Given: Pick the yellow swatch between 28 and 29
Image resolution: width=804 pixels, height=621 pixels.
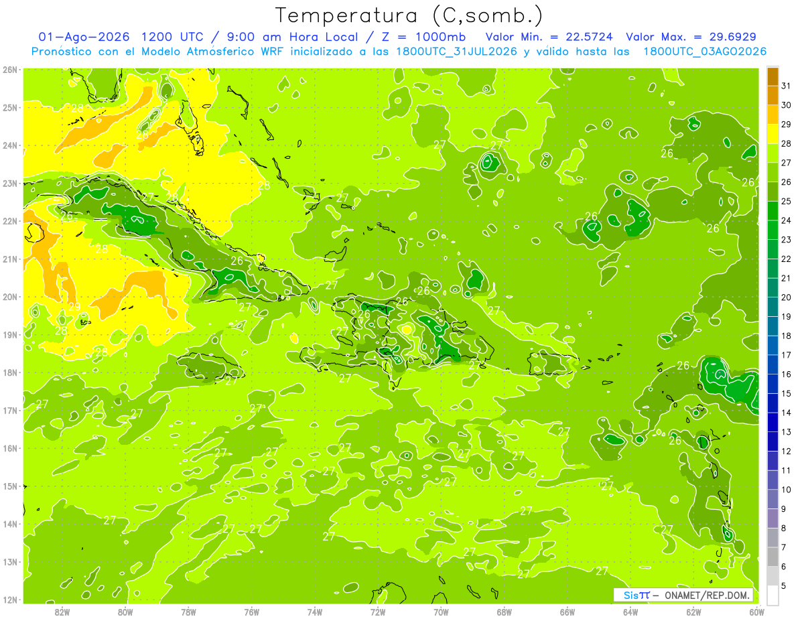Looking at the screenshot, I should pyautogui.click(x=773, y=134).
